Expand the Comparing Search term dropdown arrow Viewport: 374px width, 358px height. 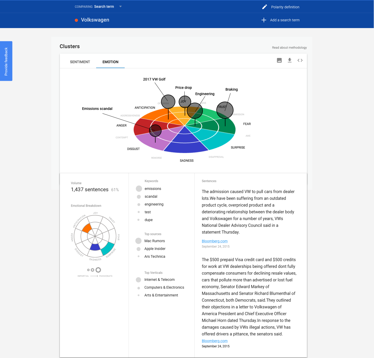click(x=120, y=6)
